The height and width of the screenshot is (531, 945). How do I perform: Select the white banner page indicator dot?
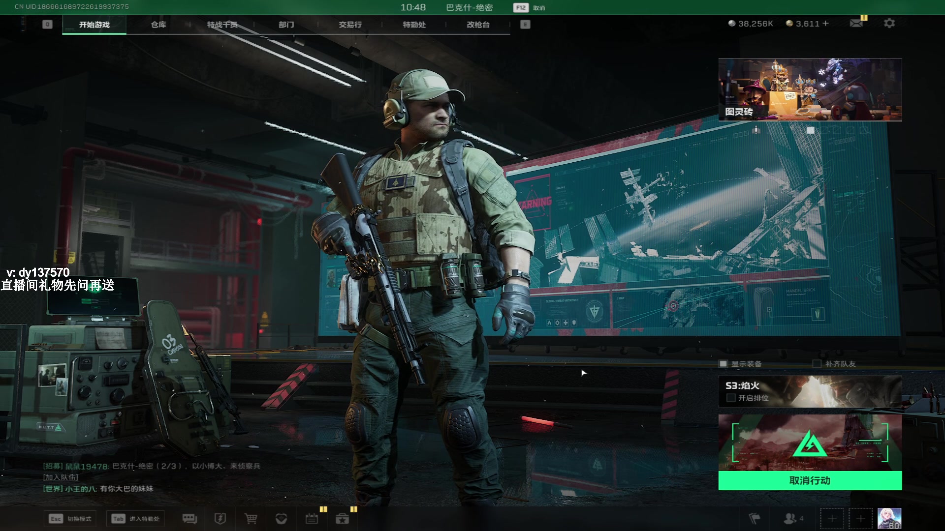coord(811,130)
